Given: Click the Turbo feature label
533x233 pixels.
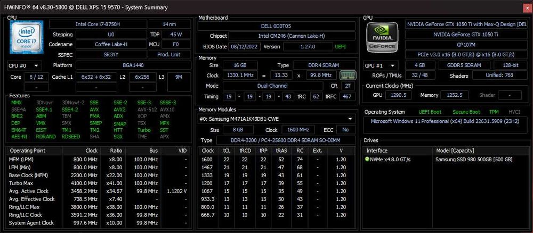Looking at the screenshot, I should pos(144,130).
